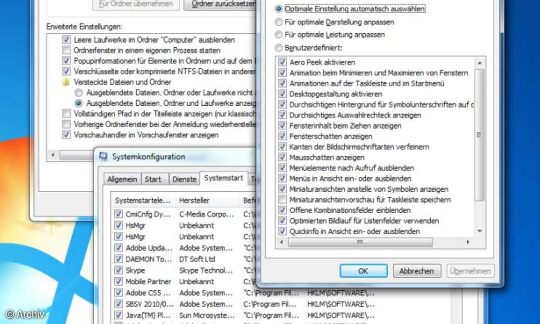
Task: Sort by the Hersteller column header
Action: (x=207, y=200)
